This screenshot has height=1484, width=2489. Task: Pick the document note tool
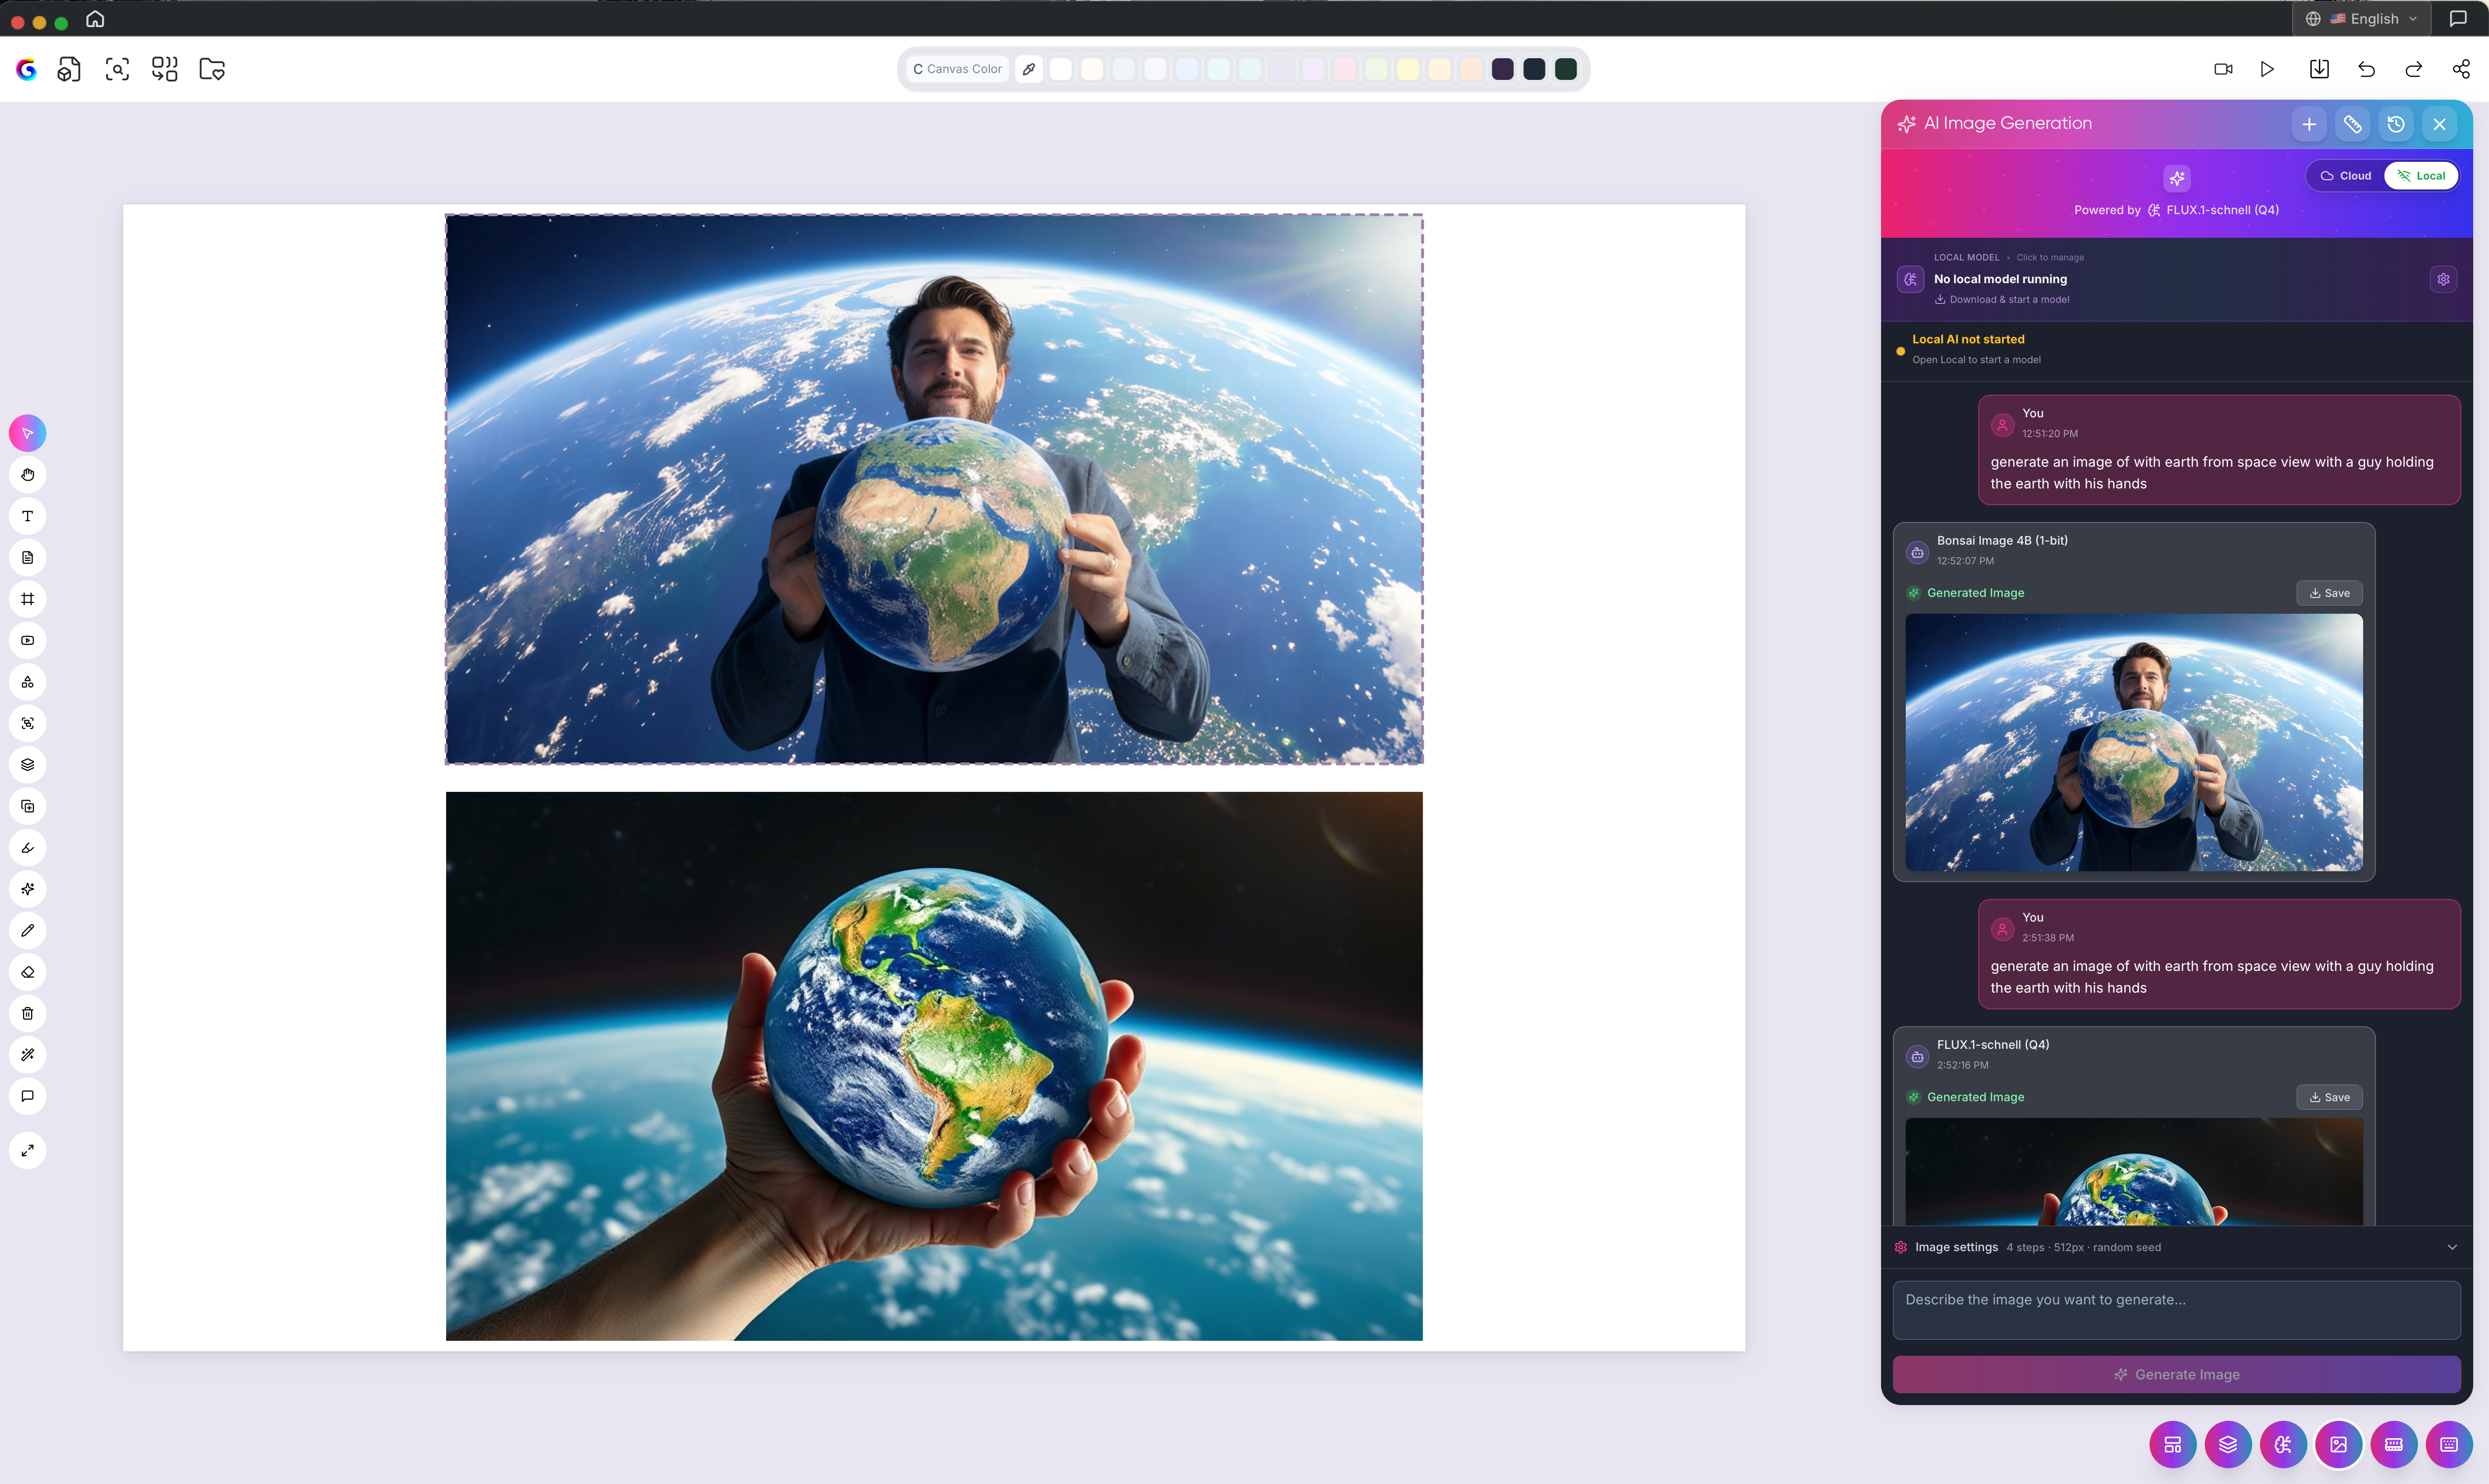pyautogui.click(x=28, y=558)
